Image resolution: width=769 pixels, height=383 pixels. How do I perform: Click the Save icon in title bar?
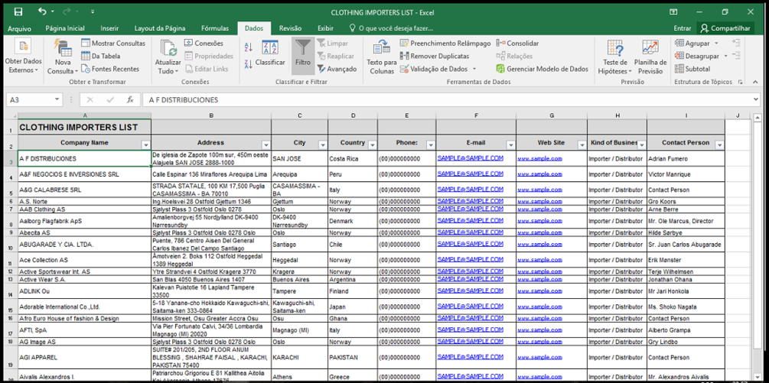tap(18, 11)
